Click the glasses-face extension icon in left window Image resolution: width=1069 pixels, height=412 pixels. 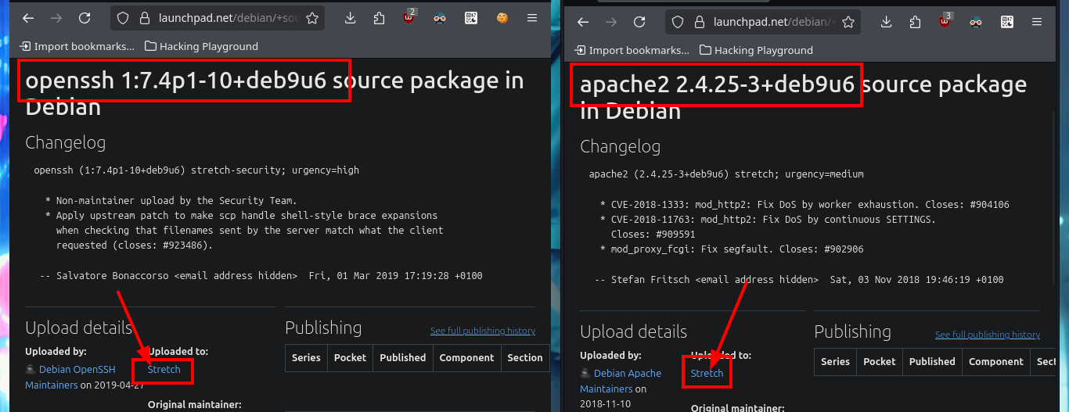point(440,18)
